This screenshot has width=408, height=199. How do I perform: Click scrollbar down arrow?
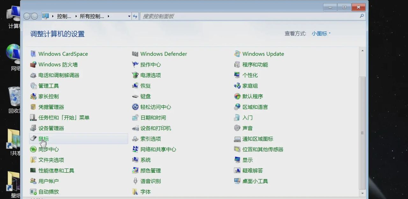point(362,193)
